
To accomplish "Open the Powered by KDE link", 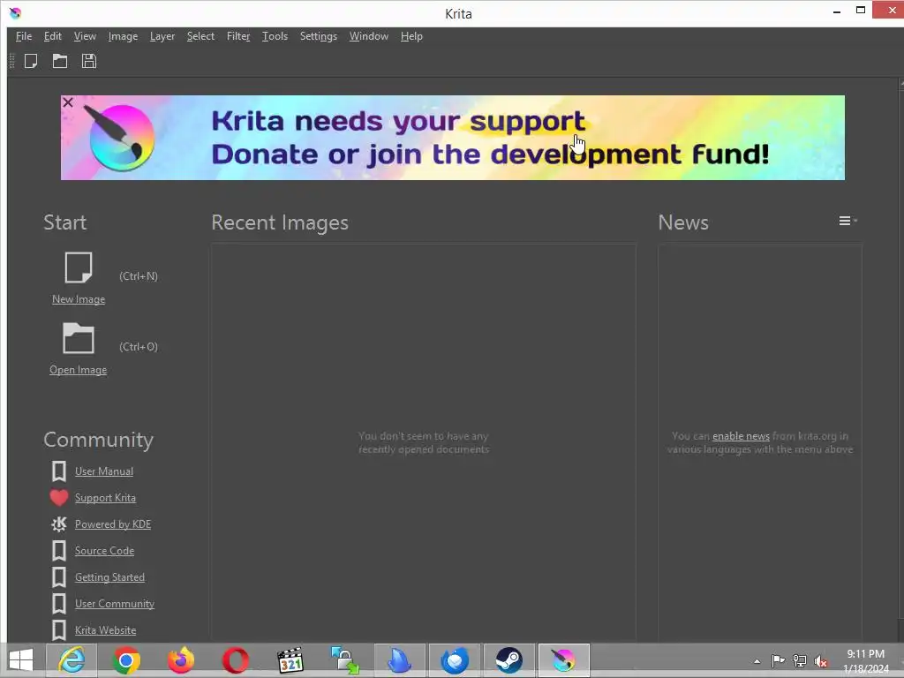I will pos(113,524).
